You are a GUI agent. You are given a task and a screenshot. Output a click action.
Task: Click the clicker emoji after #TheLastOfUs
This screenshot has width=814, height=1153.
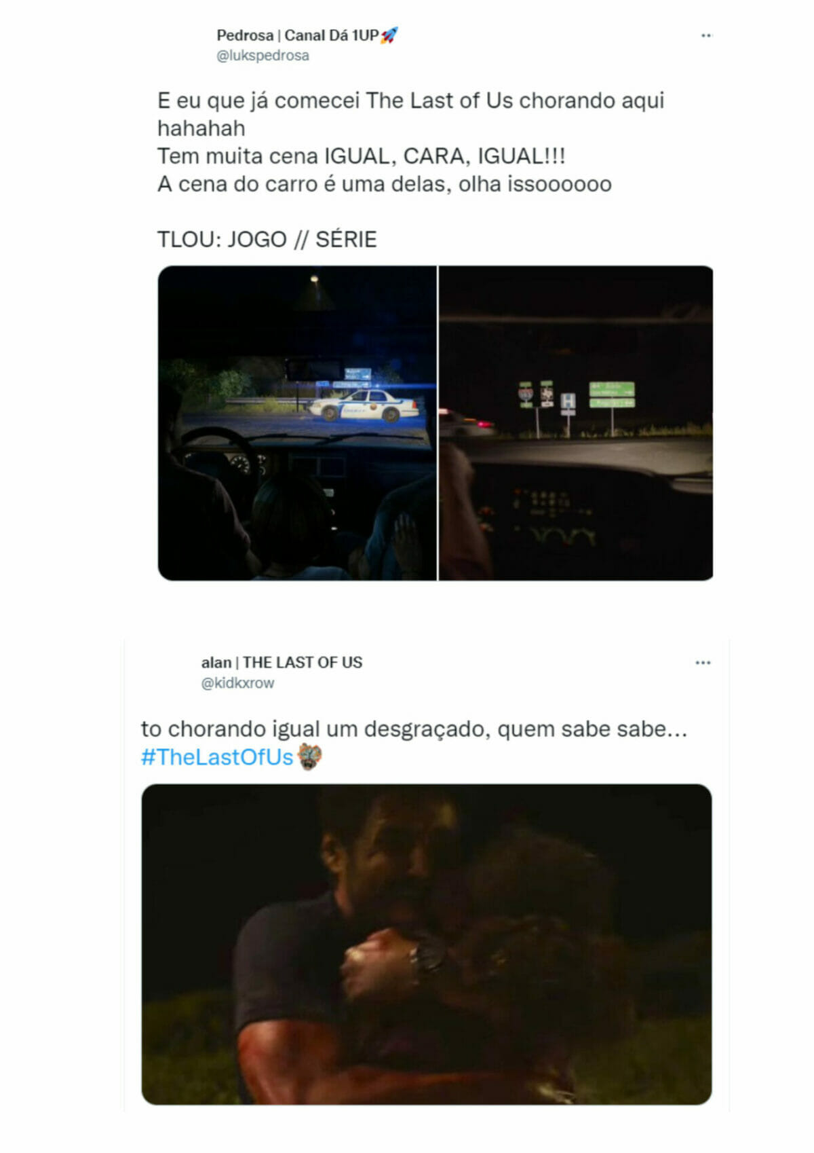(309, 756)
